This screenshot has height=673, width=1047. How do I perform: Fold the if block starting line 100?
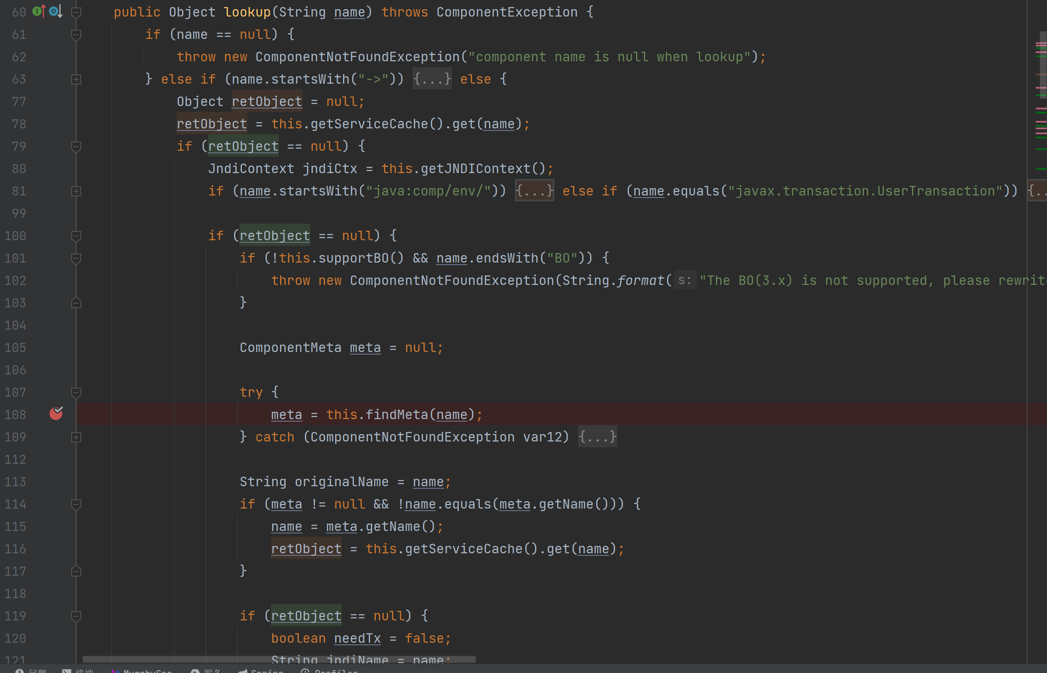point(76,236)
